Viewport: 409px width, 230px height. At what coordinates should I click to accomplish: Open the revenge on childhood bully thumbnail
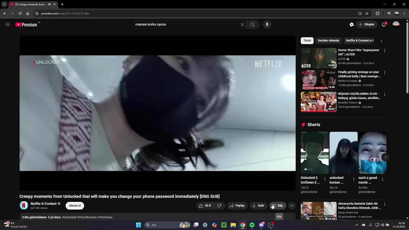pyautogui.click(x=319, y=80)
